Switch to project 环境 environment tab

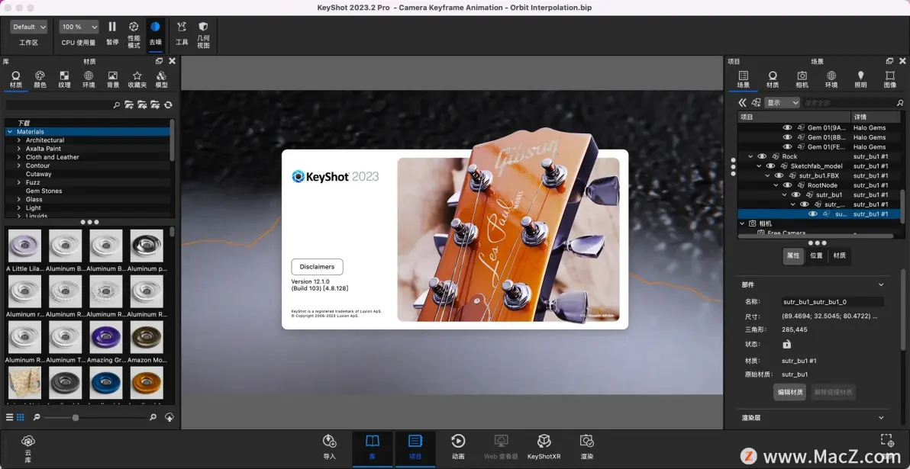[x=831, y=80]
